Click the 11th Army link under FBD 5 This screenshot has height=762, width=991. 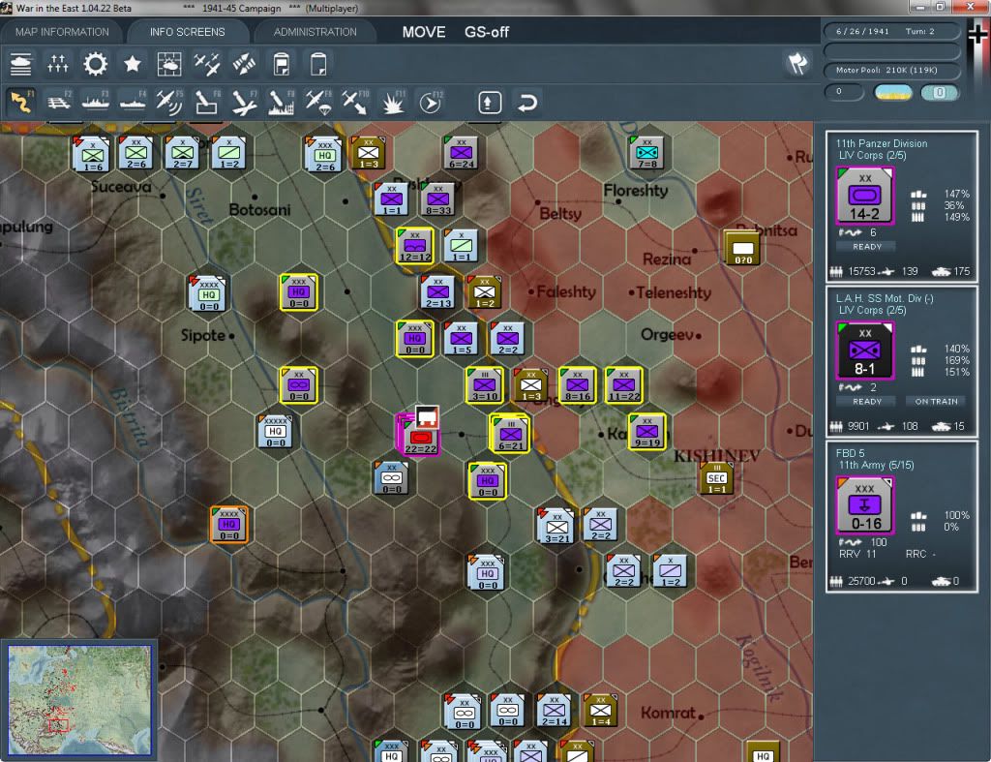[x=877, y=466]
